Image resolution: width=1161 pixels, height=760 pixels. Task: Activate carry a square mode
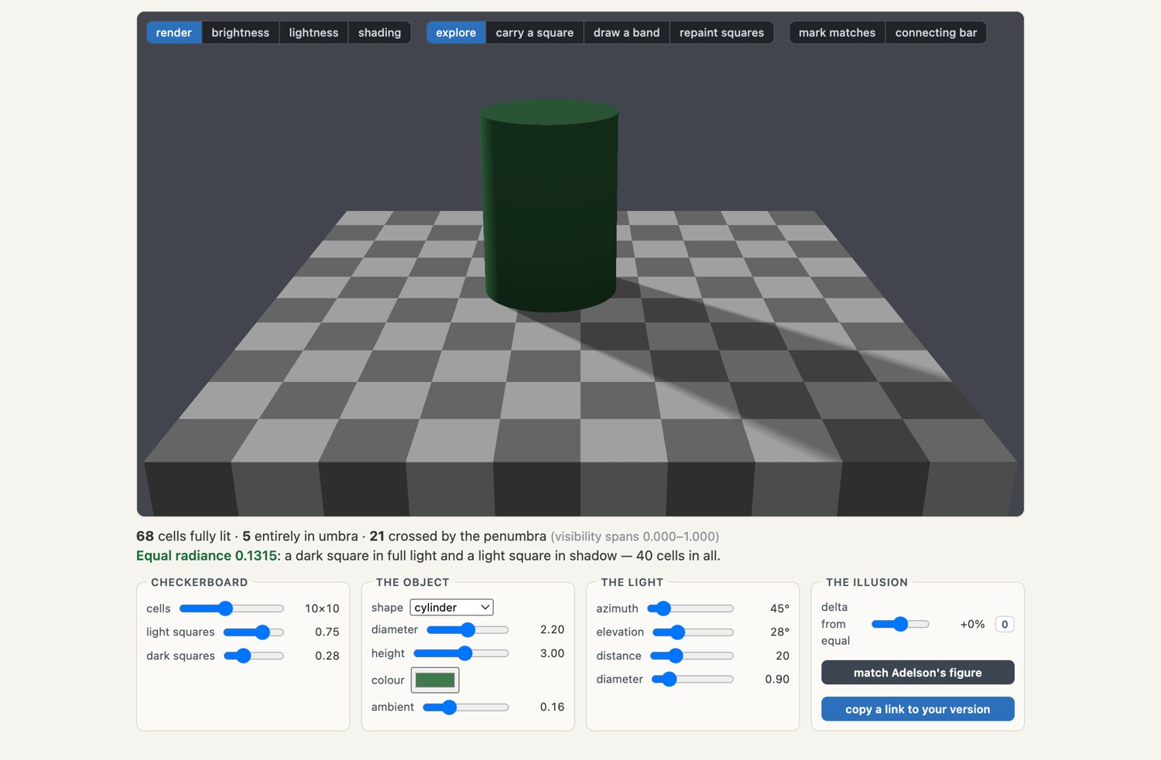click(535, 32)
